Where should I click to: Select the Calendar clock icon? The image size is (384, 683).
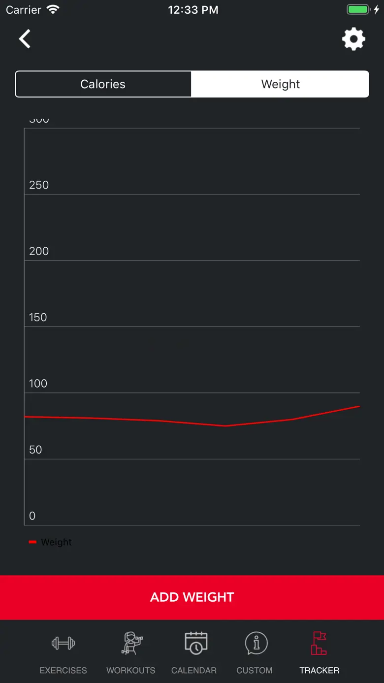pos(196,643)
